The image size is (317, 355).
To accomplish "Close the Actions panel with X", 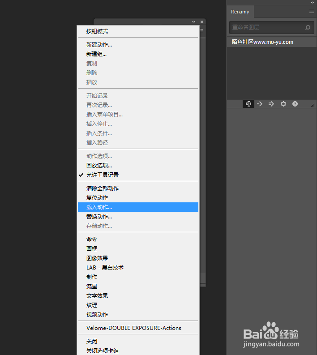I will point(202,22).
